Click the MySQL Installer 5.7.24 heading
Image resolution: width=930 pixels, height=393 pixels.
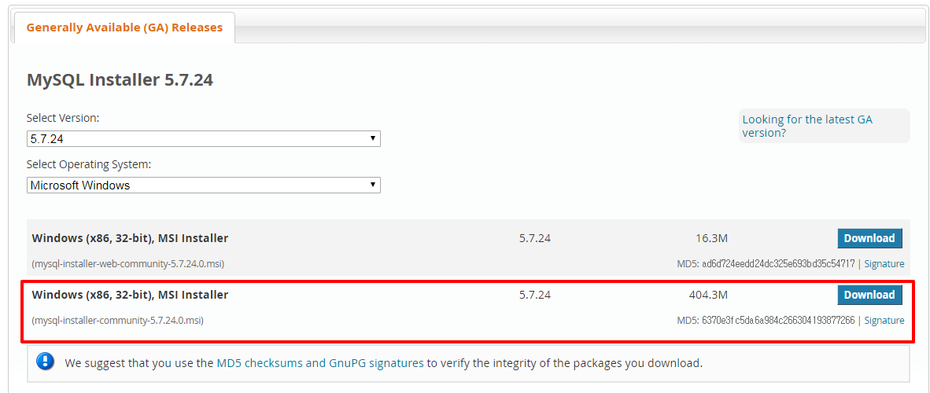point(120,79)
